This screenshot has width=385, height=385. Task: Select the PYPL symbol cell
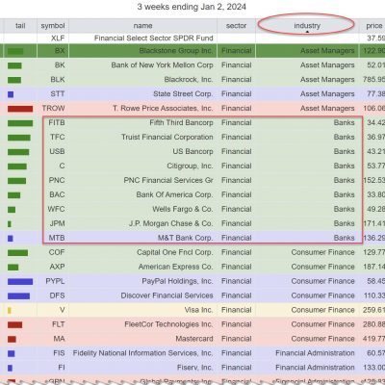point(55,281)
